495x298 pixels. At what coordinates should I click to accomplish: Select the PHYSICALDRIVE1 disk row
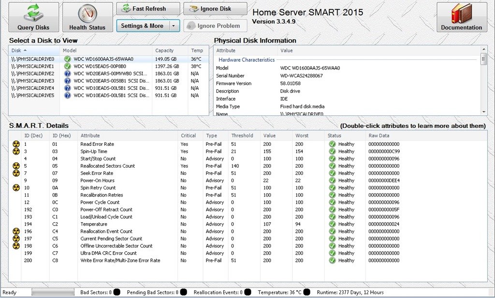pyautogui.click(x=109, y=66)
